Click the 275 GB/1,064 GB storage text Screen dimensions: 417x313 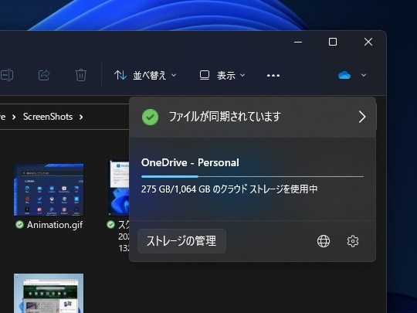tap(229, 189)
